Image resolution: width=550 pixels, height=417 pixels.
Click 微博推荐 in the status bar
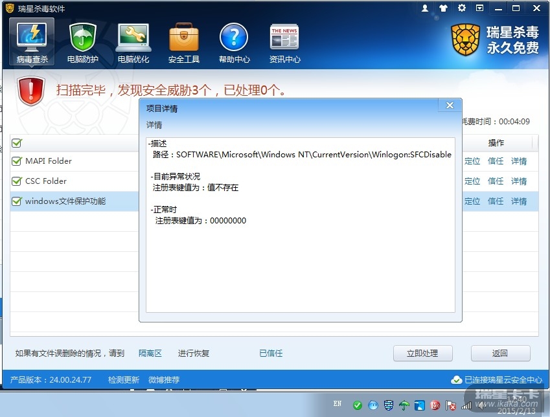click(164, 380)
